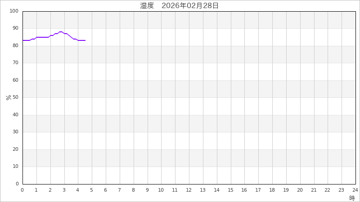Click the left start of the purple humidity line
Screen dimensions: 360x202
click(x=23, y=40)
